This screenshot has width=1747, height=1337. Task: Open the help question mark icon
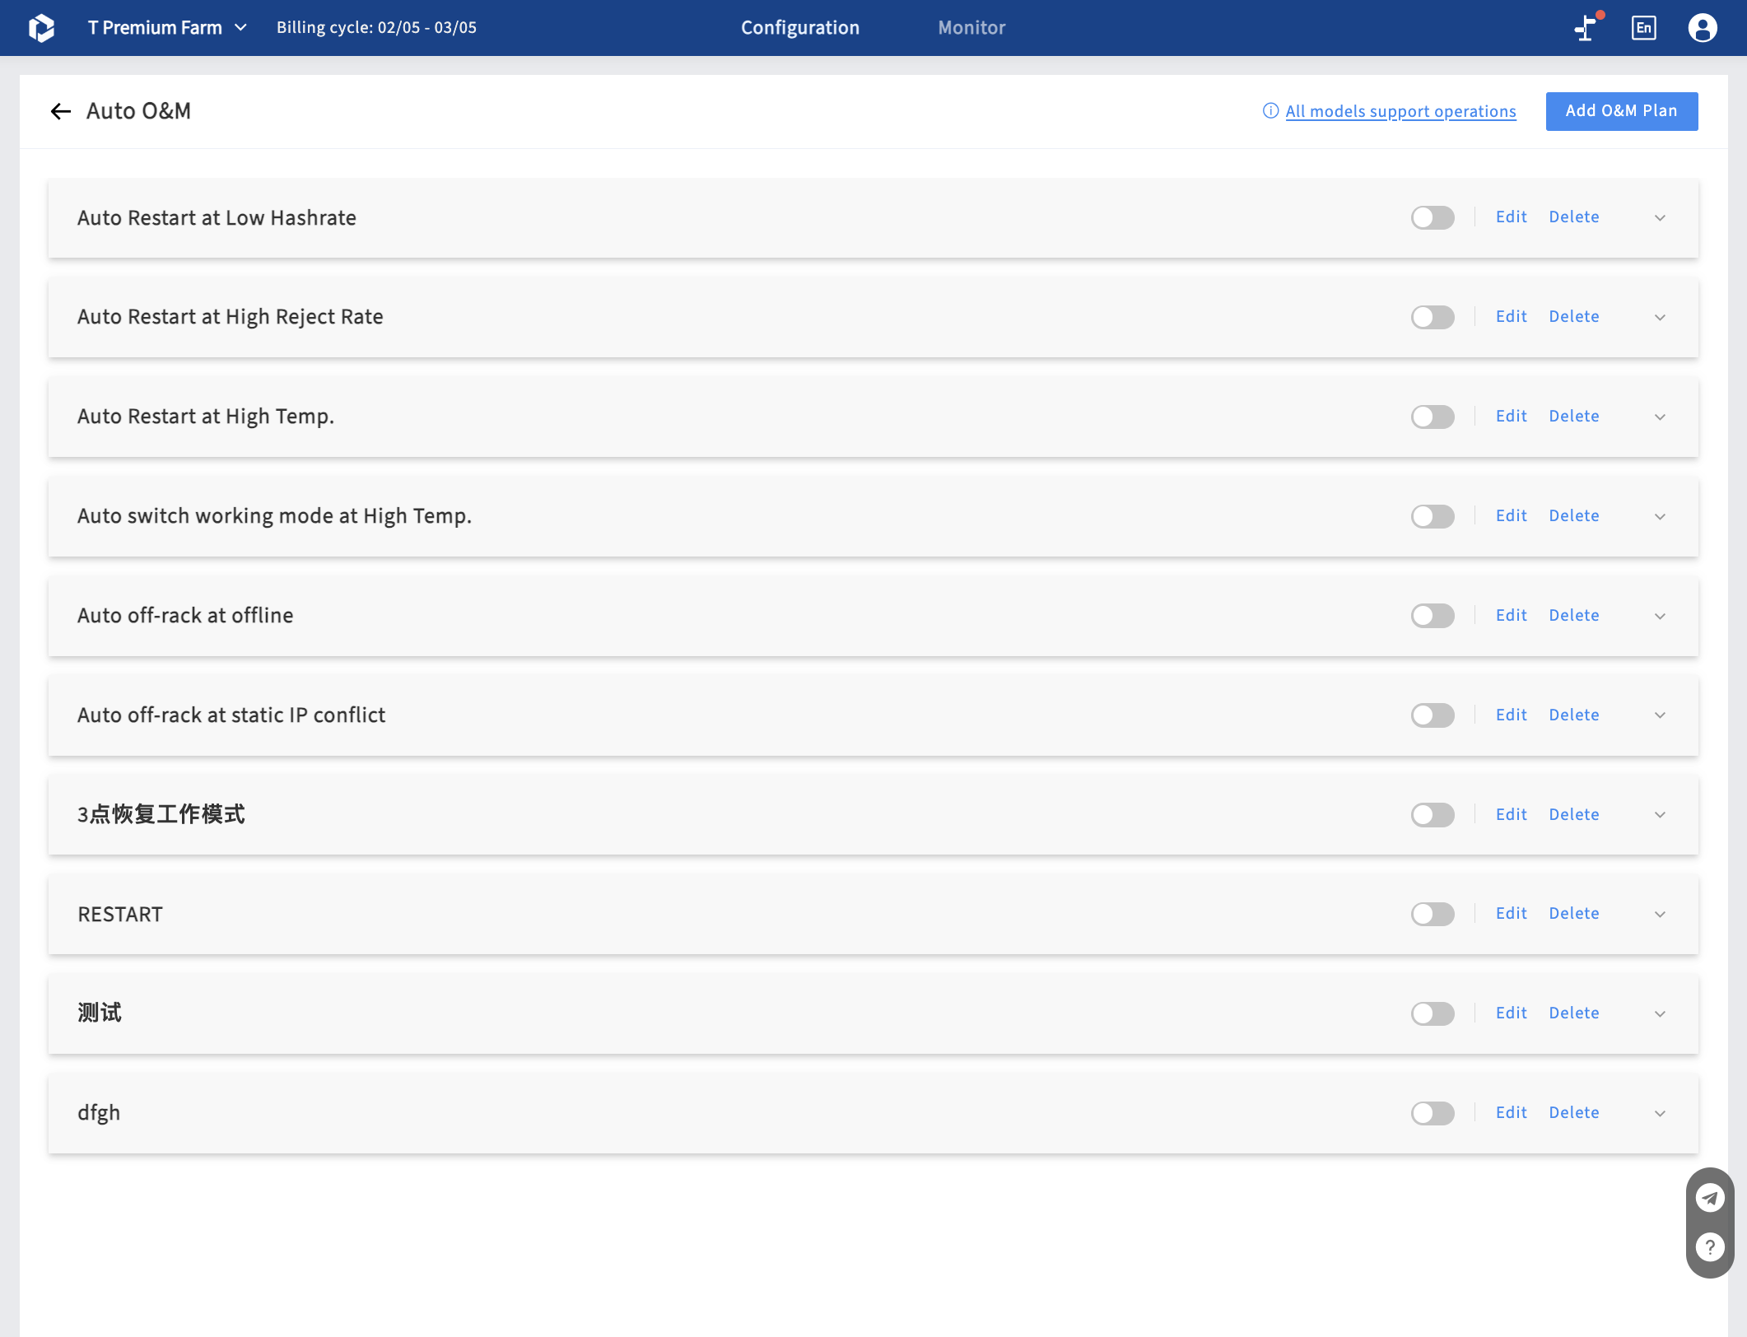pyautogui.click(x=1709, y=1247)
